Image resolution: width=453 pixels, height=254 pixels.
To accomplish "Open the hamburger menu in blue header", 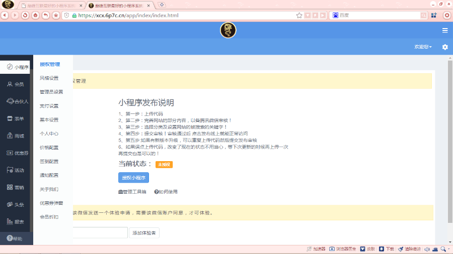I will 445,30.
